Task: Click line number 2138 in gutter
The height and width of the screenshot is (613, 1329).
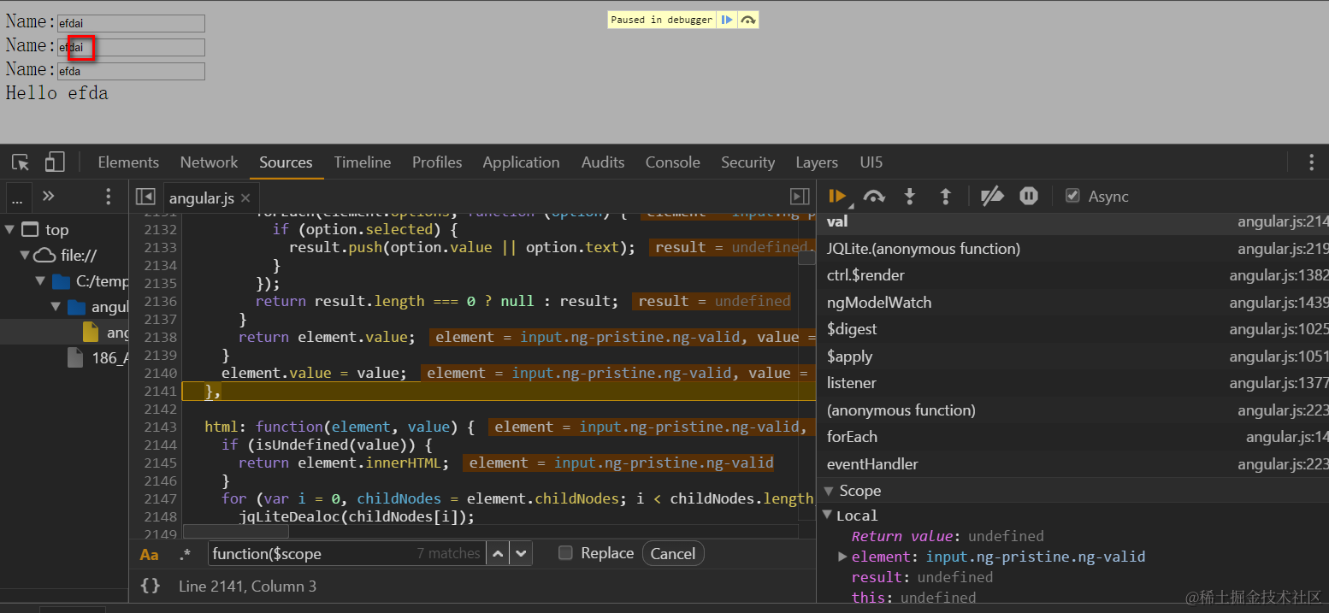Action: 160,337
